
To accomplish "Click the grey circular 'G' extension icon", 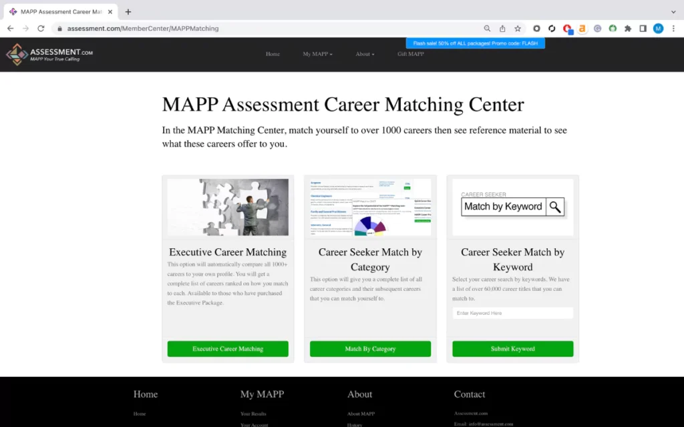I will click(x=598, y=28).
